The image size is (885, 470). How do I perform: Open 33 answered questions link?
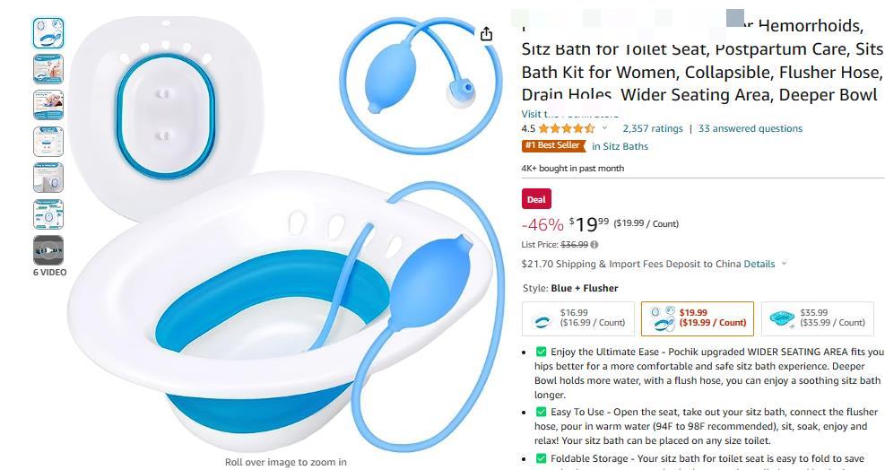751,128
